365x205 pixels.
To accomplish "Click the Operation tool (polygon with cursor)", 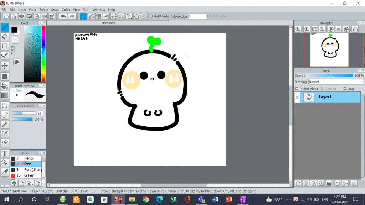I will [5, 163].
